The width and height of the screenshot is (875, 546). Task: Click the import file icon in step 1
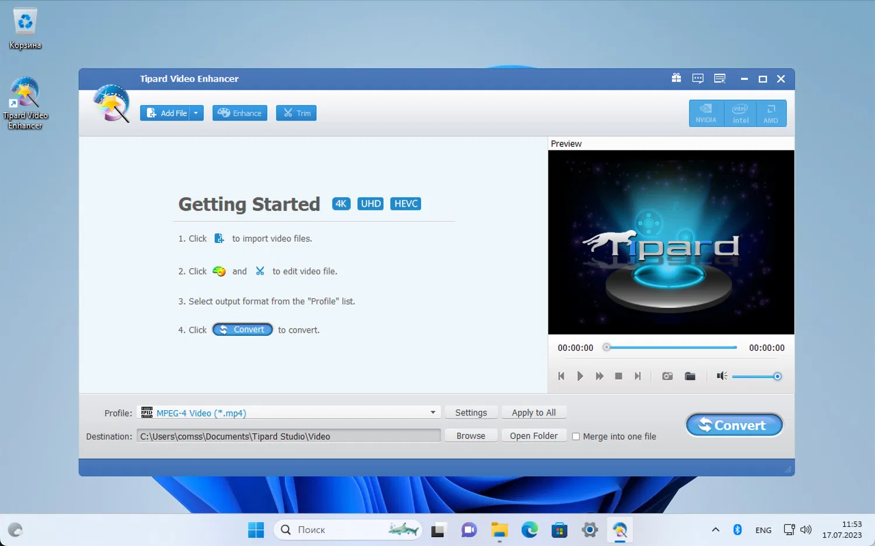(219, 238)
